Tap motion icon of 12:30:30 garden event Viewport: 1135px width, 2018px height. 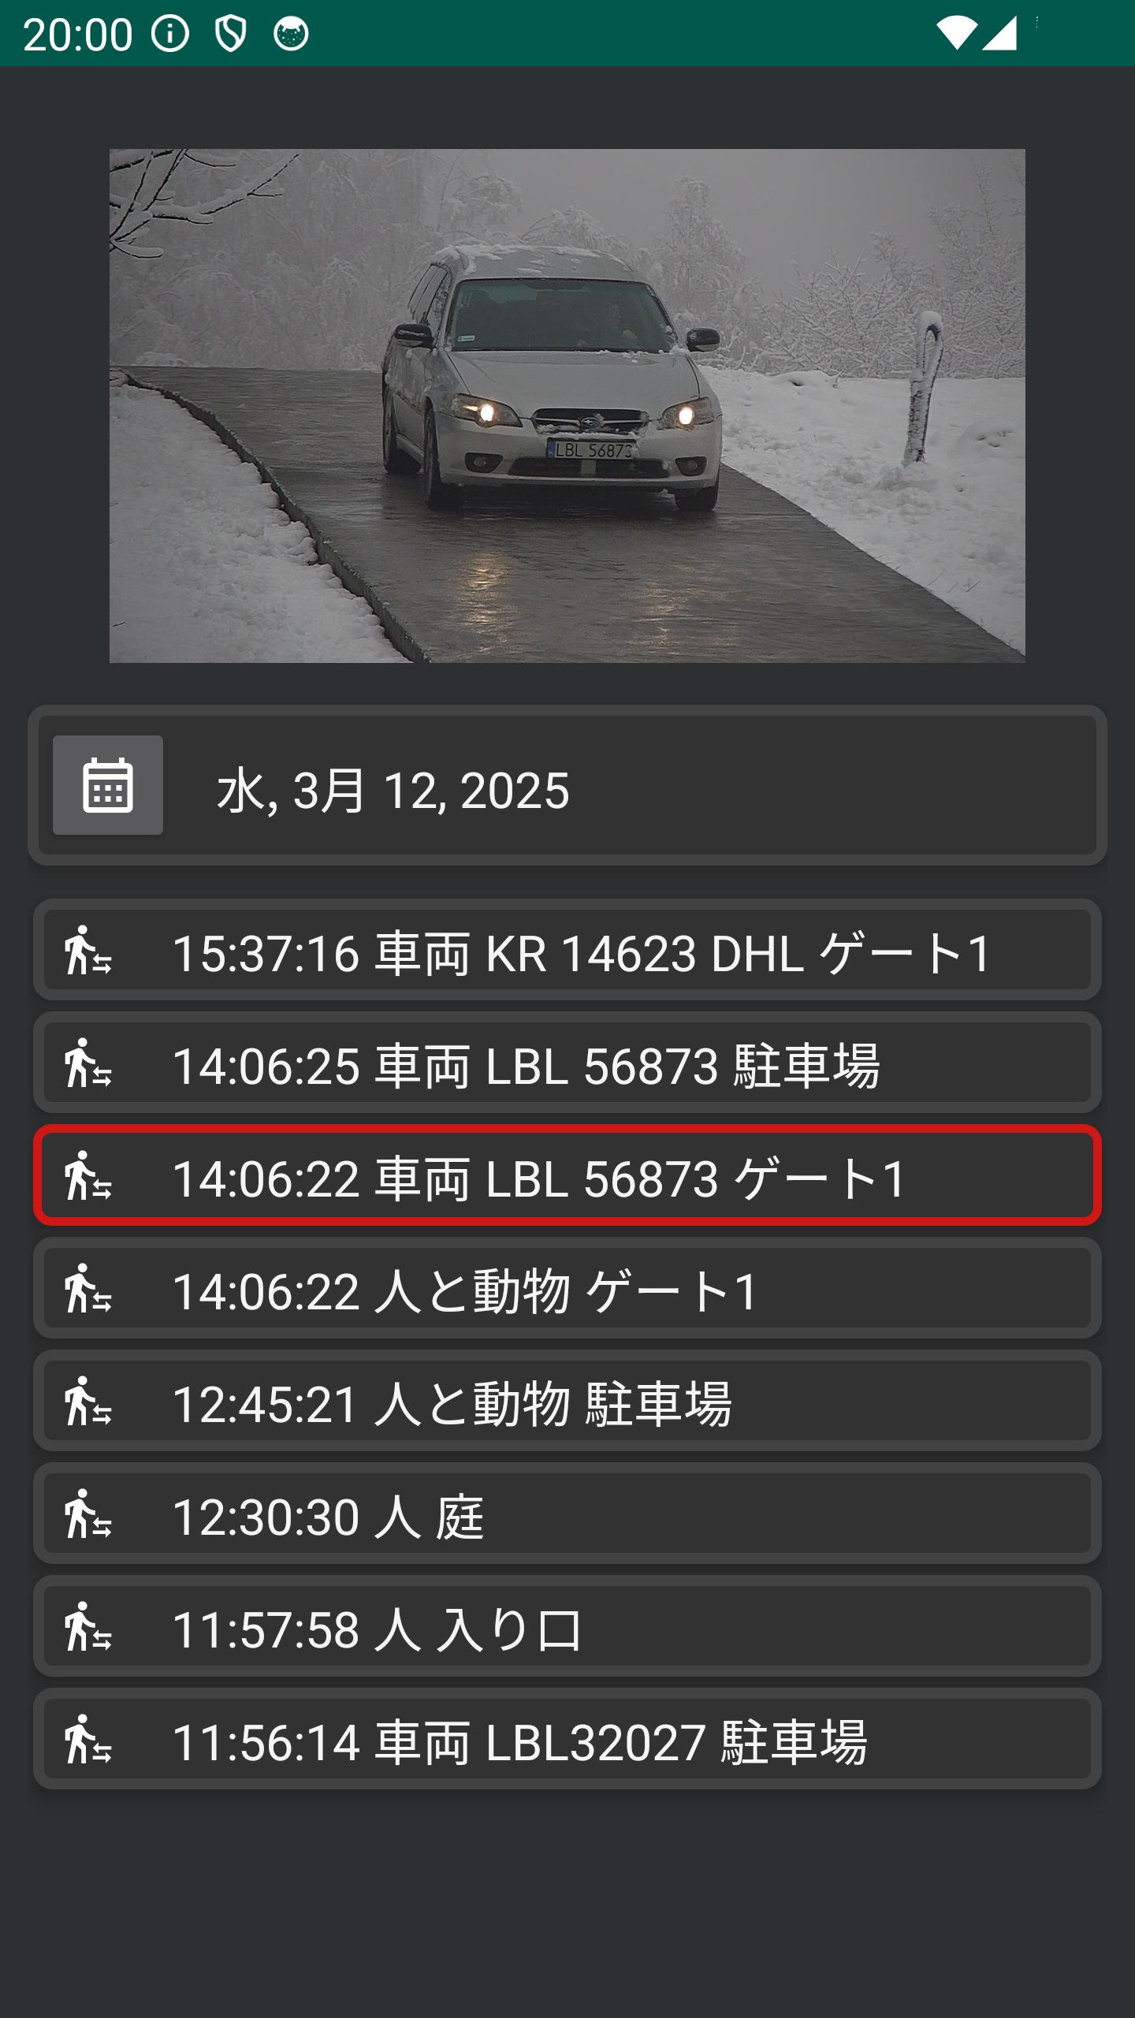point(88,1513)
